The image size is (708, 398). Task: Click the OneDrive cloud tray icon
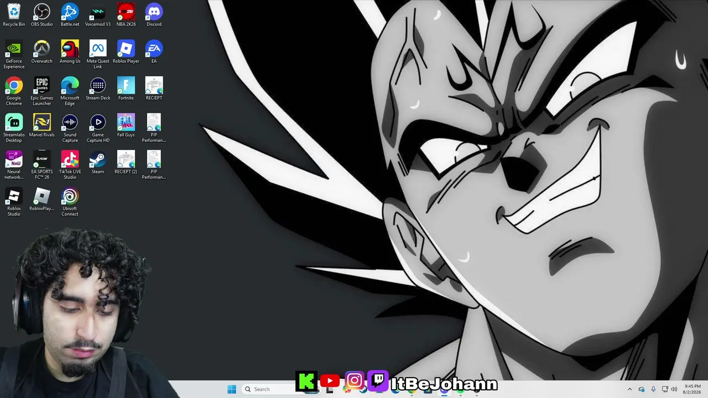[x=642, y=389]
